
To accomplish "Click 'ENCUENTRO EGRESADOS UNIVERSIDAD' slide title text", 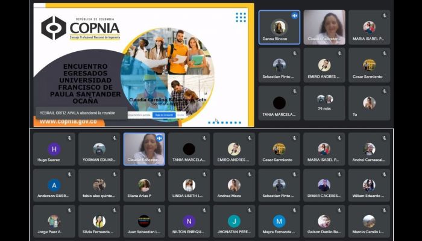I will coord(85,84).
